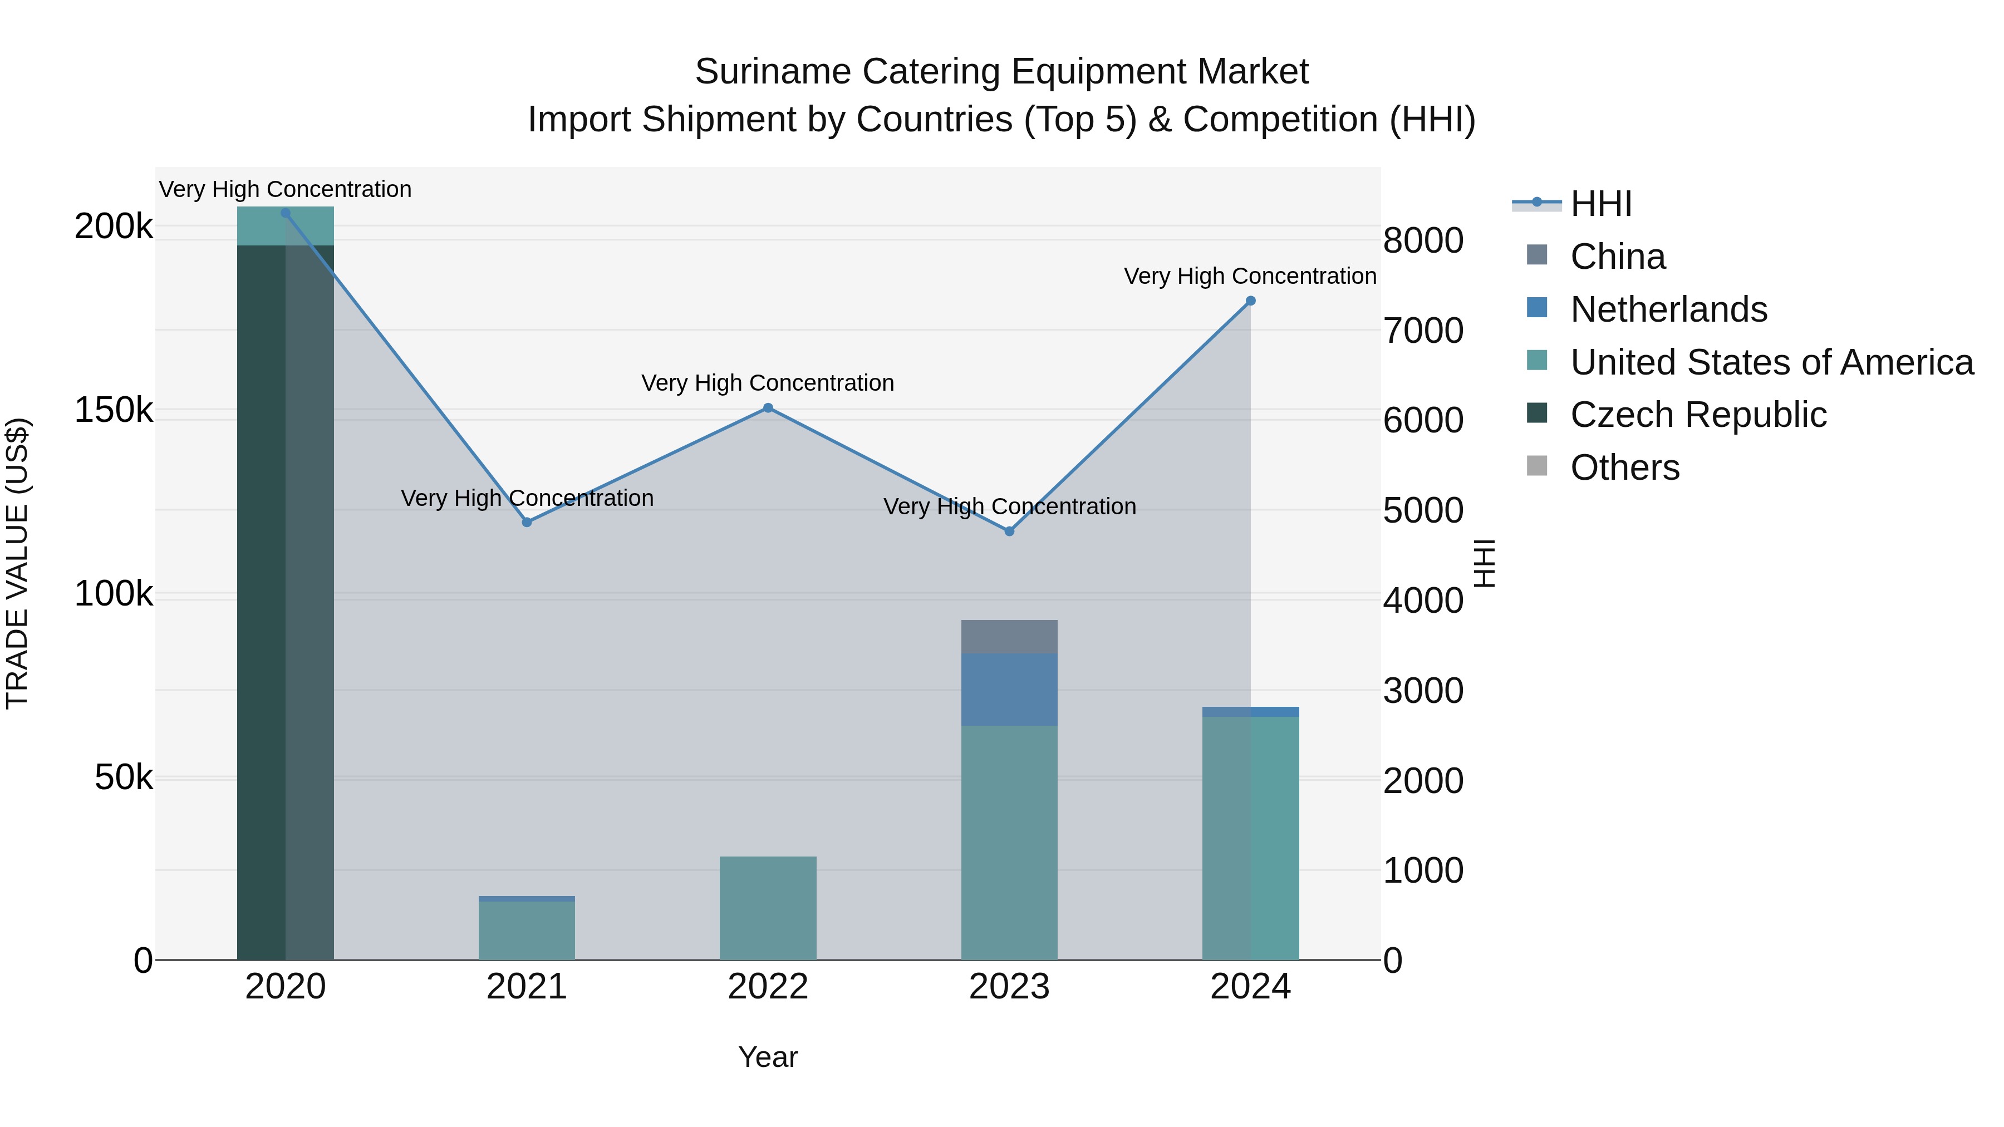
Task: Click the Netherlands segment atop 2024 bar
Action: pyautogui.click(x=1251, y=712)
